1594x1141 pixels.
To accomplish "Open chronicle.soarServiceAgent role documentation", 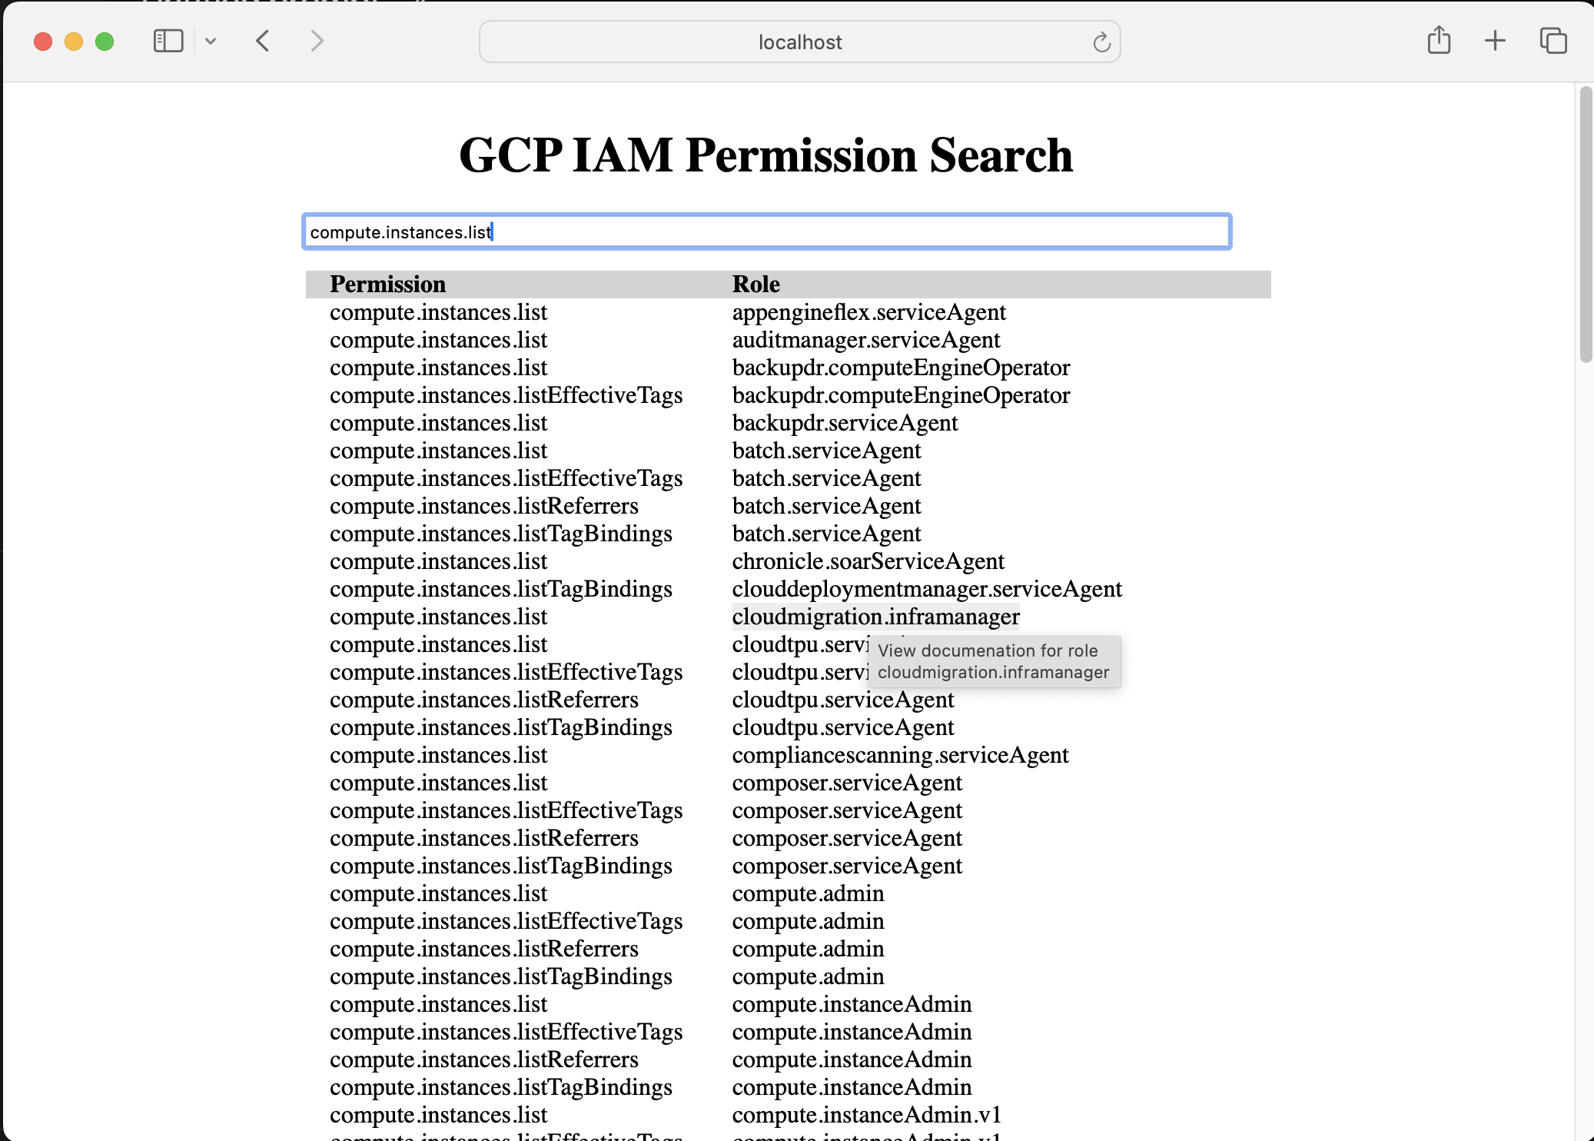I will [x=868, y=561].
